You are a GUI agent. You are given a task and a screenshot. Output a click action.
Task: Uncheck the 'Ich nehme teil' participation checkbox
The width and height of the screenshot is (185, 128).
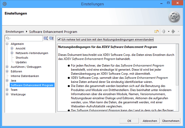(59, 40)
